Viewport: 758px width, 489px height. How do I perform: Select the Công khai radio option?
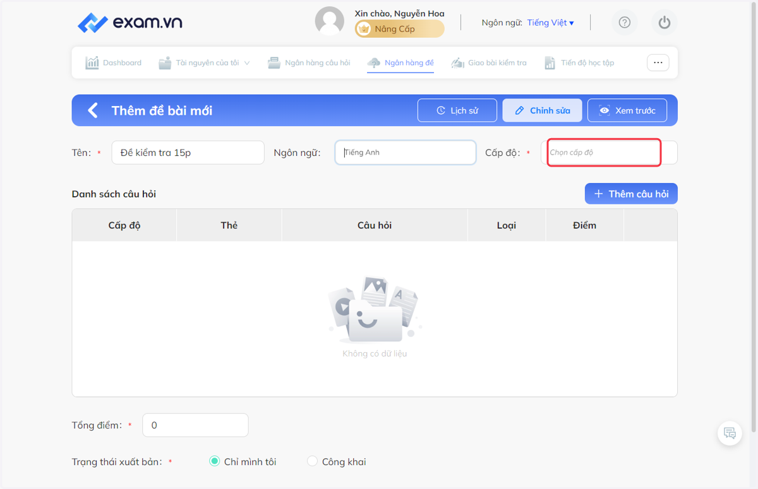tap(337, 462)
